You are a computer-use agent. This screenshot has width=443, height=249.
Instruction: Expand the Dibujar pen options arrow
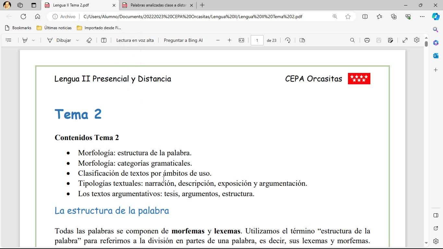tap(78, 40)
